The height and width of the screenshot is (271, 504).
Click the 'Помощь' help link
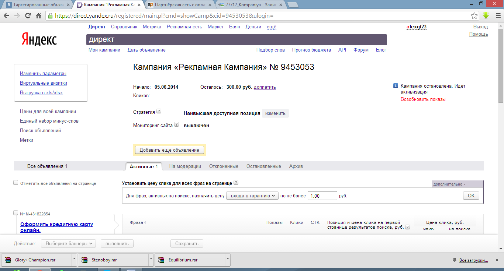pyautogui.click(x=479, y=34)
